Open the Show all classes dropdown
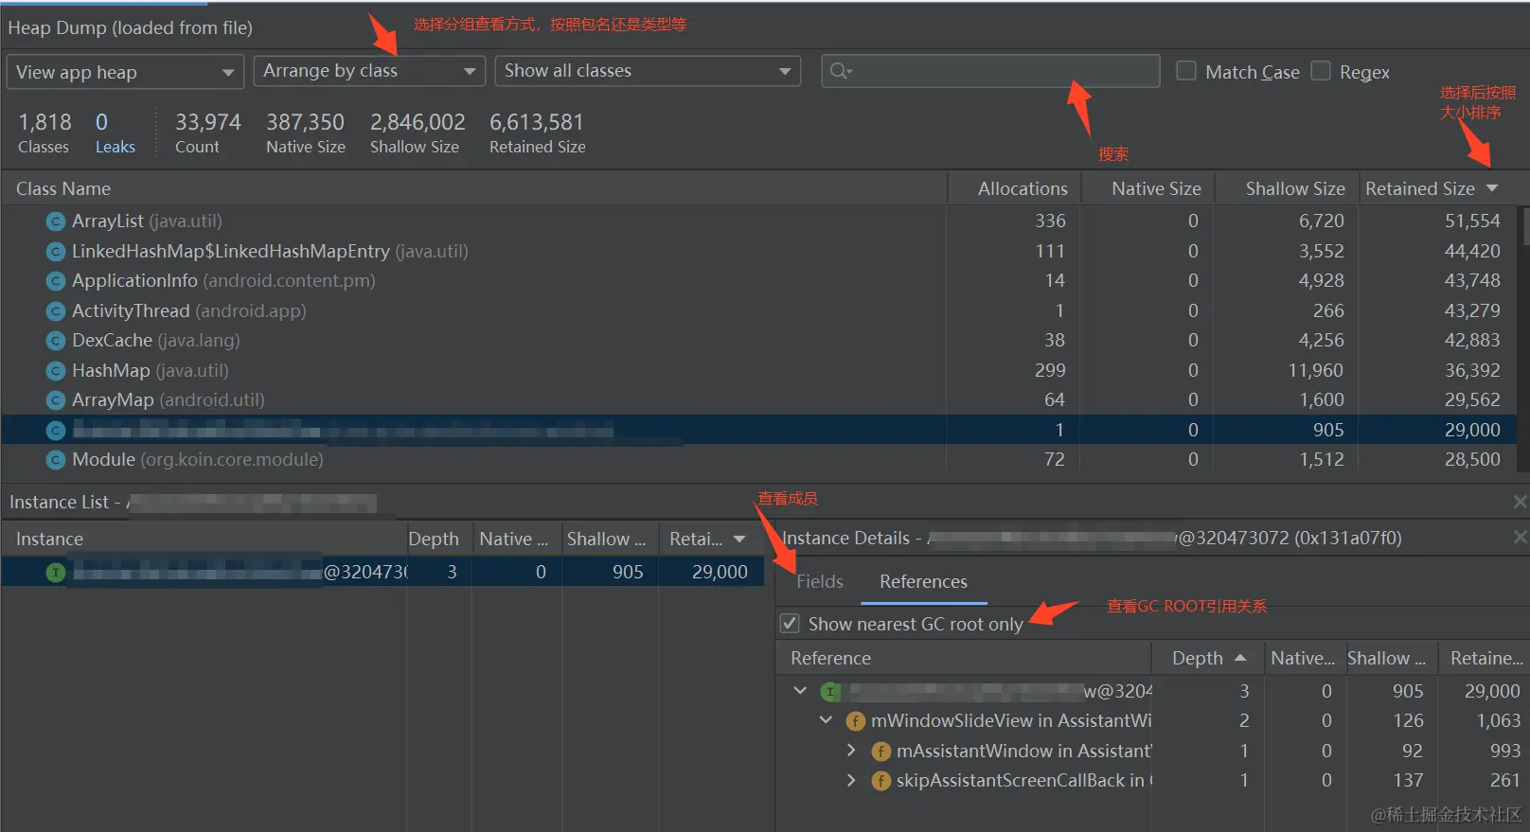This screenshot has width=1530, height=832. (648, 71)
